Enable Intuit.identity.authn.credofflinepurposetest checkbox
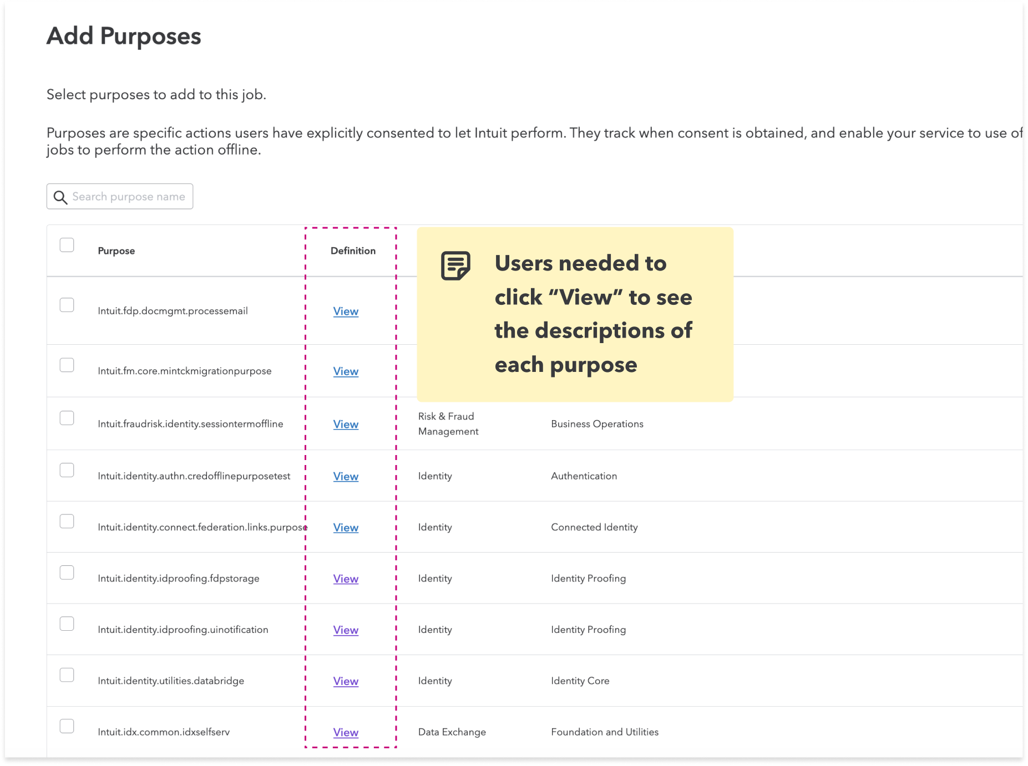Image resolution: width=1028 pixels, height=766 pixels. point(67,470)
